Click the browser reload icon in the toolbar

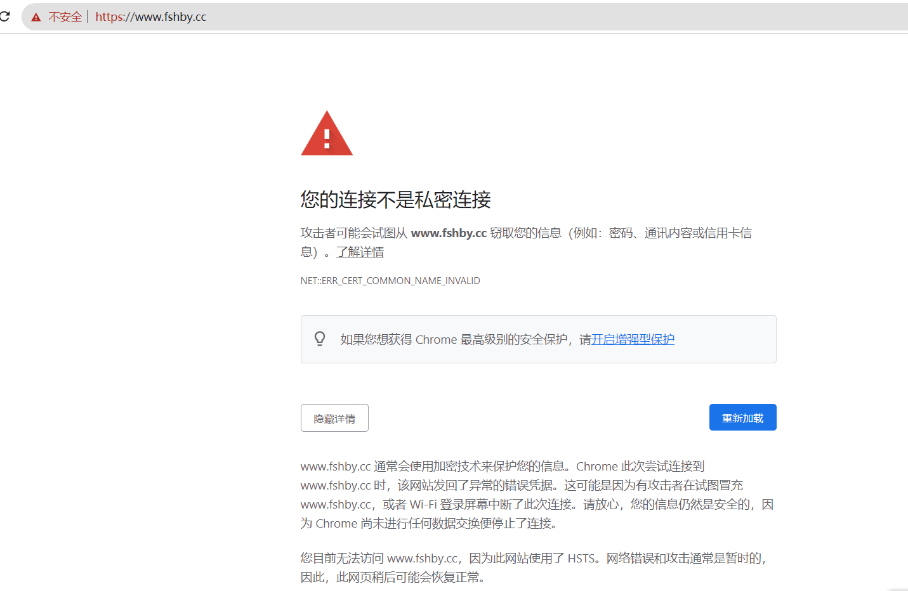[5, 16]
